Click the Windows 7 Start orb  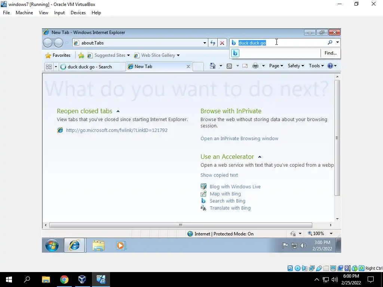(52, 245)
